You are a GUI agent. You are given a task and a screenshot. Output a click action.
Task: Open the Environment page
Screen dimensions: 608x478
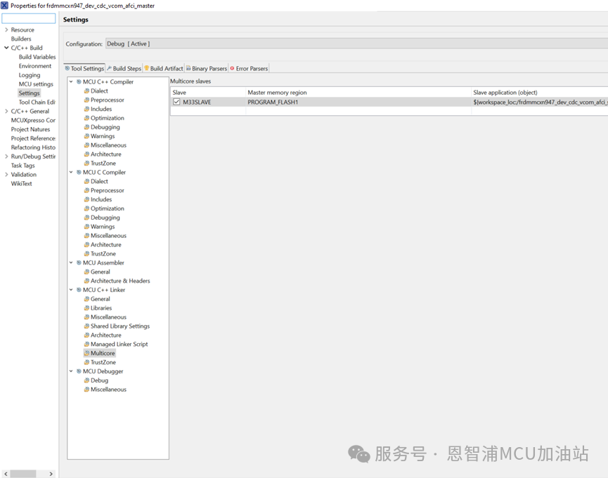pos(35,66)
